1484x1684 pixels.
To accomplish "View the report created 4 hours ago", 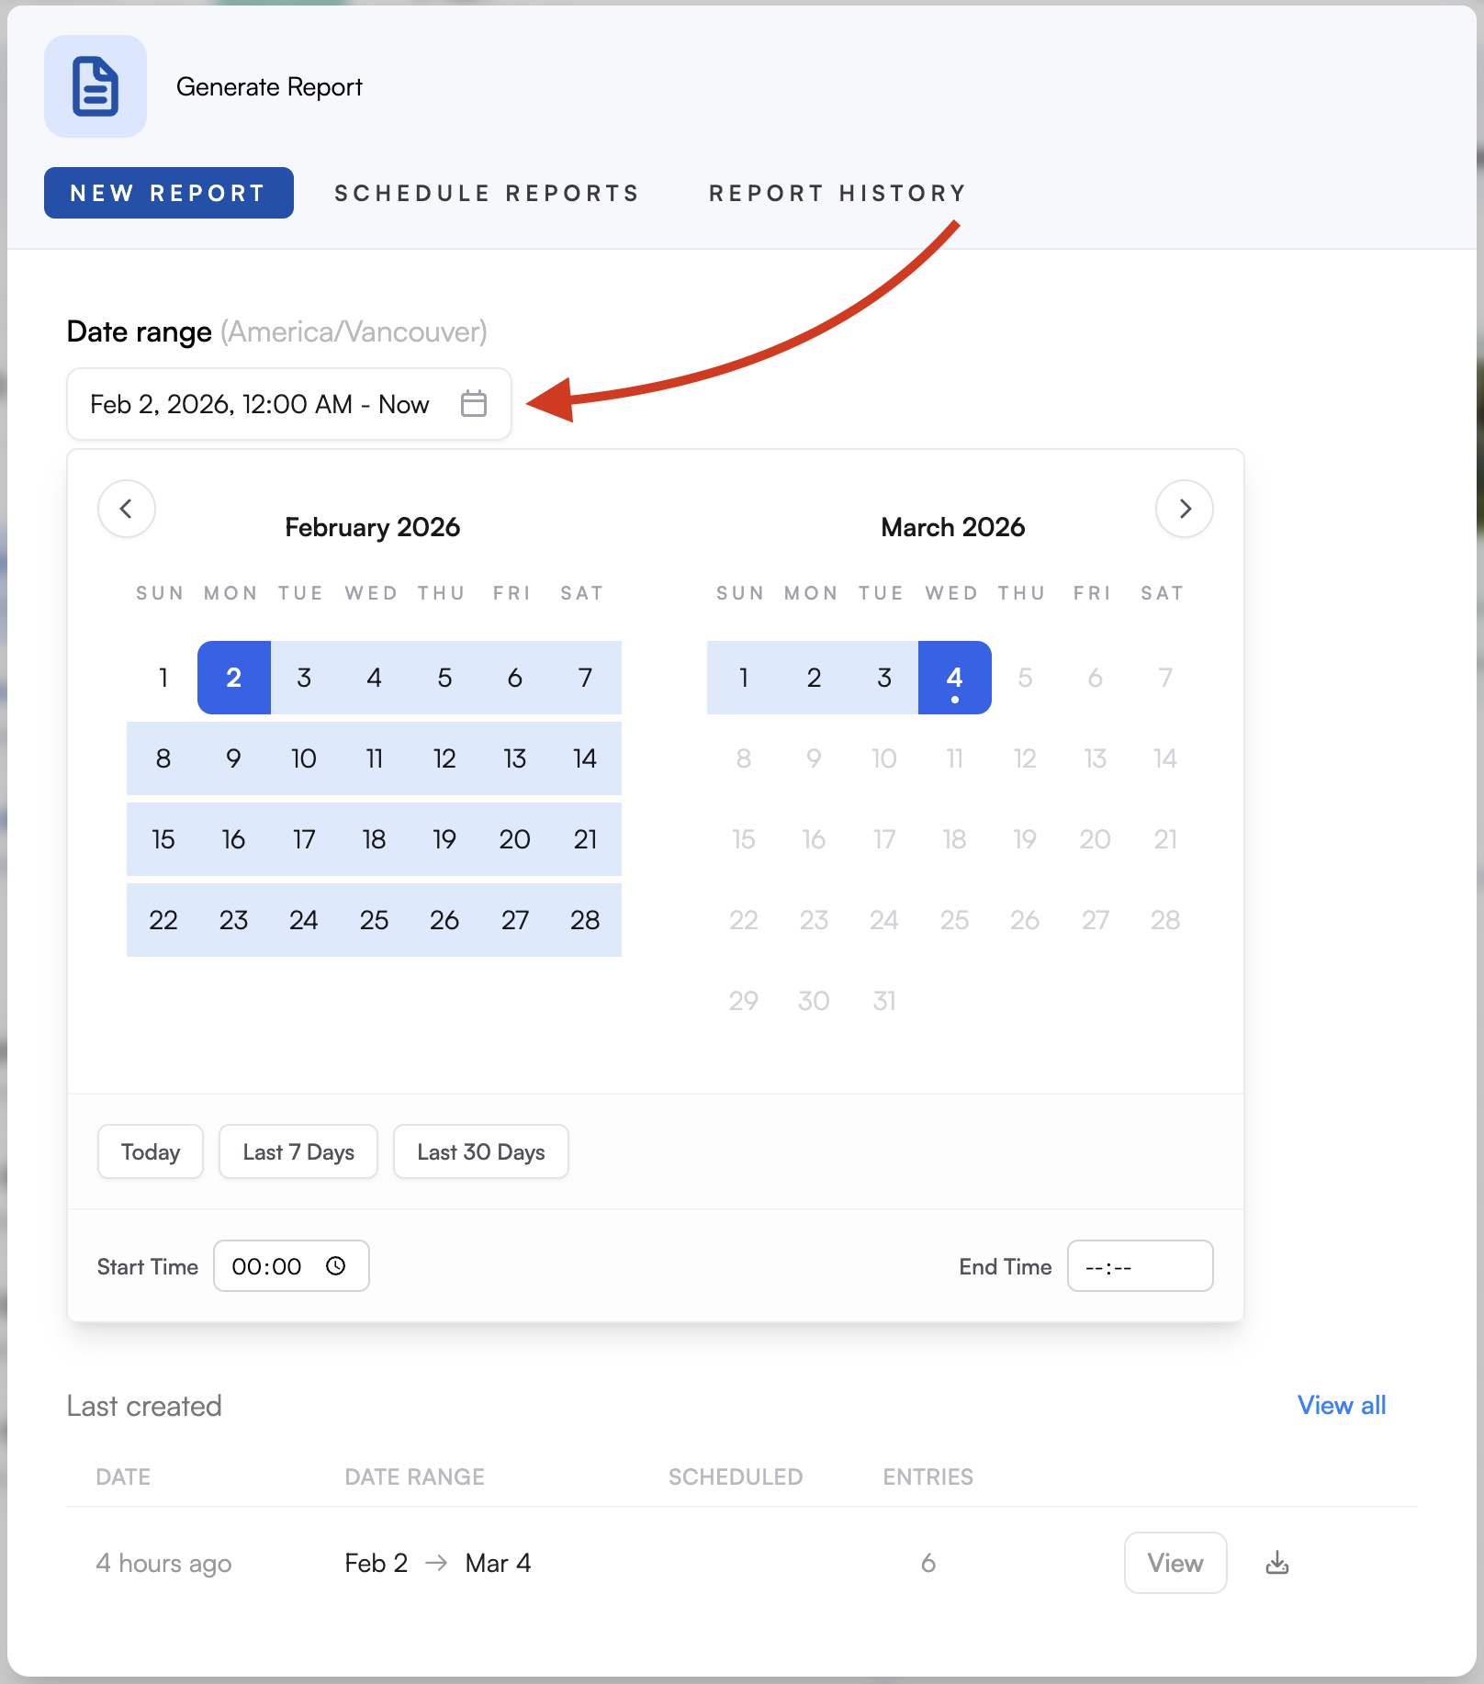I will click(x=1175, y=1563).
